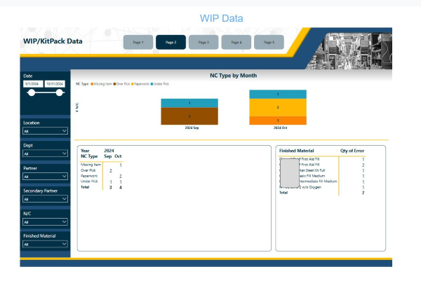Navigate to Page 5

pos(269,42)
